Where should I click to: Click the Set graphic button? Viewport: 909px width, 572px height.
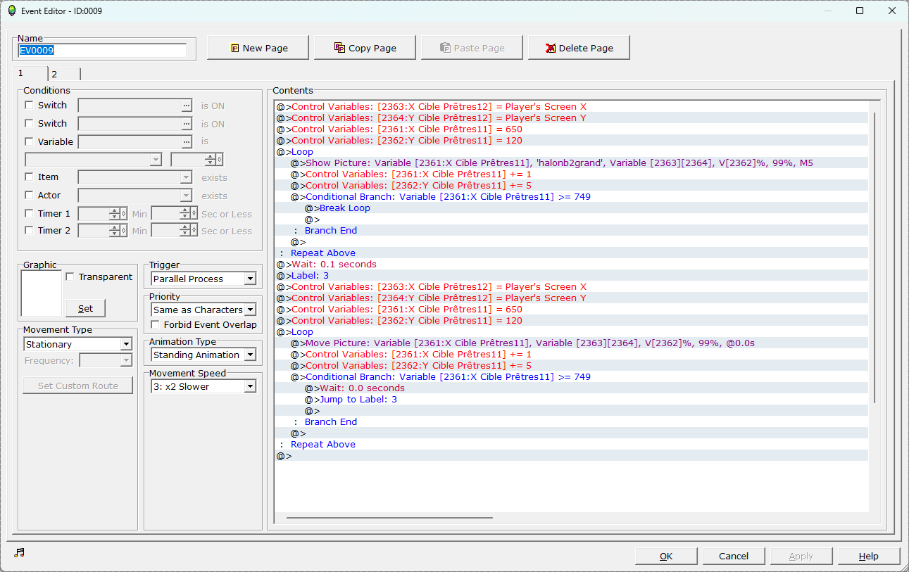pos(85,308)
